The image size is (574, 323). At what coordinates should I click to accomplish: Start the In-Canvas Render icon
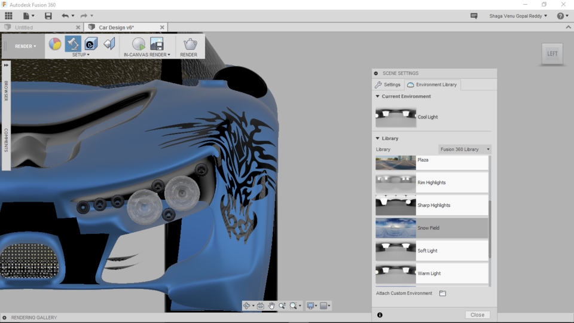138,44
